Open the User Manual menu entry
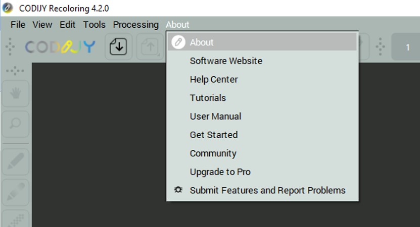Viewport: 420px width, 227px height. click(215, 117)
